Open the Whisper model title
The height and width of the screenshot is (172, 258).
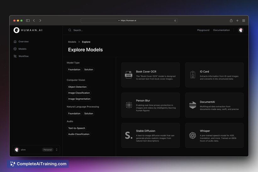pos(205,131)
